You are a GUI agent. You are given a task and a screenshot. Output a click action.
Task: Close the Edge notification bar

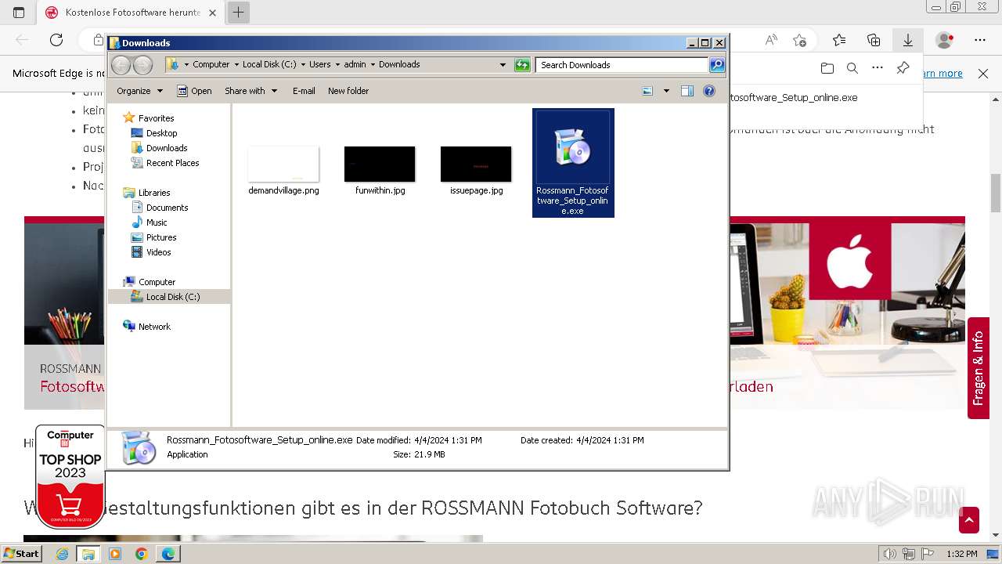tap(983, 73)
